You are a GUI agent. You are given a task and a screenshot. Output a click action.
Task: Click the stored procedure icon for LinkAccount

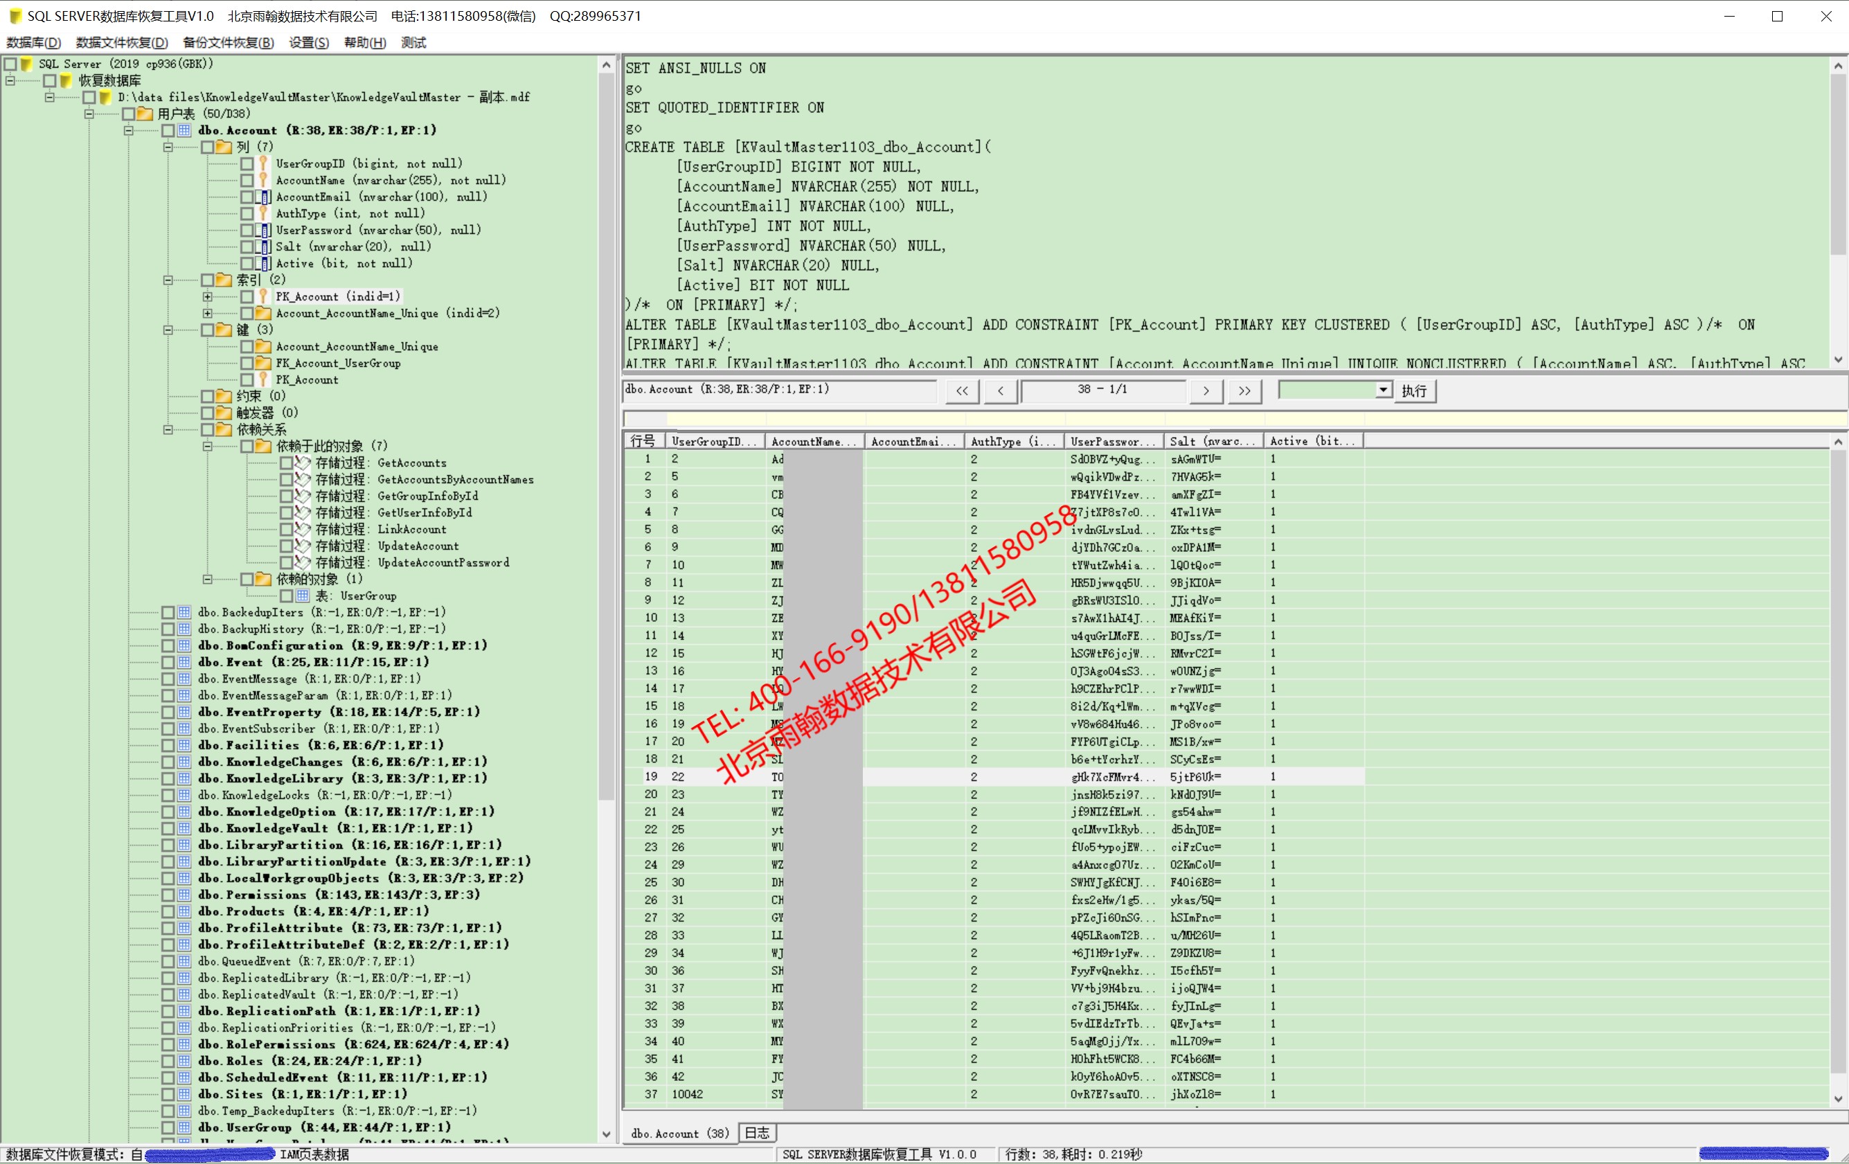point(303,530)
